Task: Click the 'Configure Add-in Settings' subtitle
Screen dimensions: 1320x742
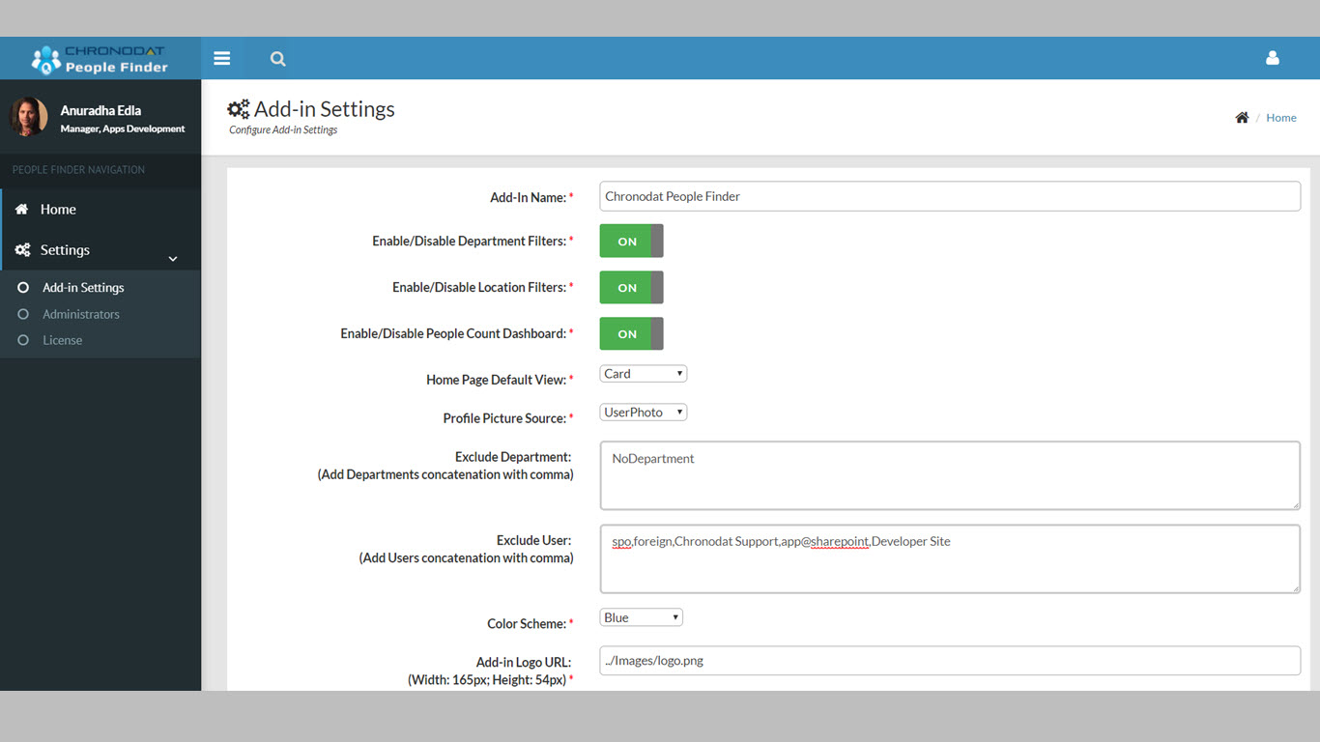Action: click(x=283, y=129)
